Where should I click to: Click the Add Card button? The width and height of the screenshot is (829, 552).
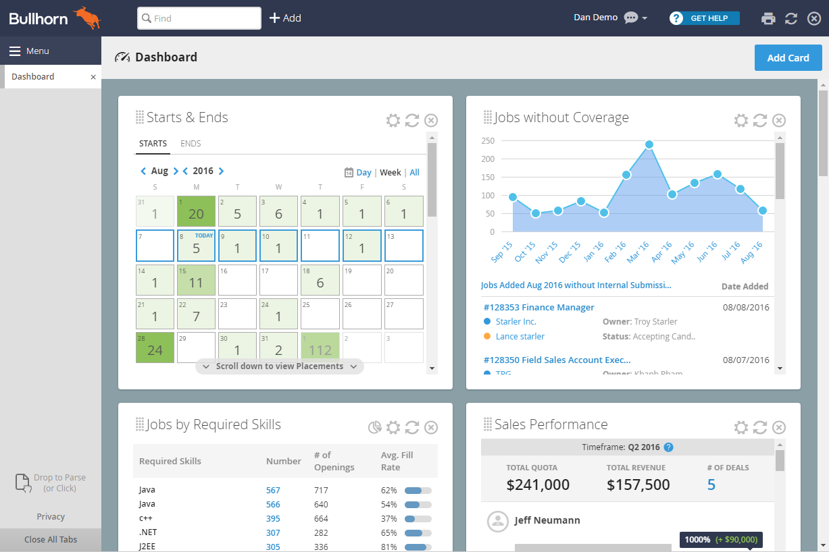click(x=788, y=57)
